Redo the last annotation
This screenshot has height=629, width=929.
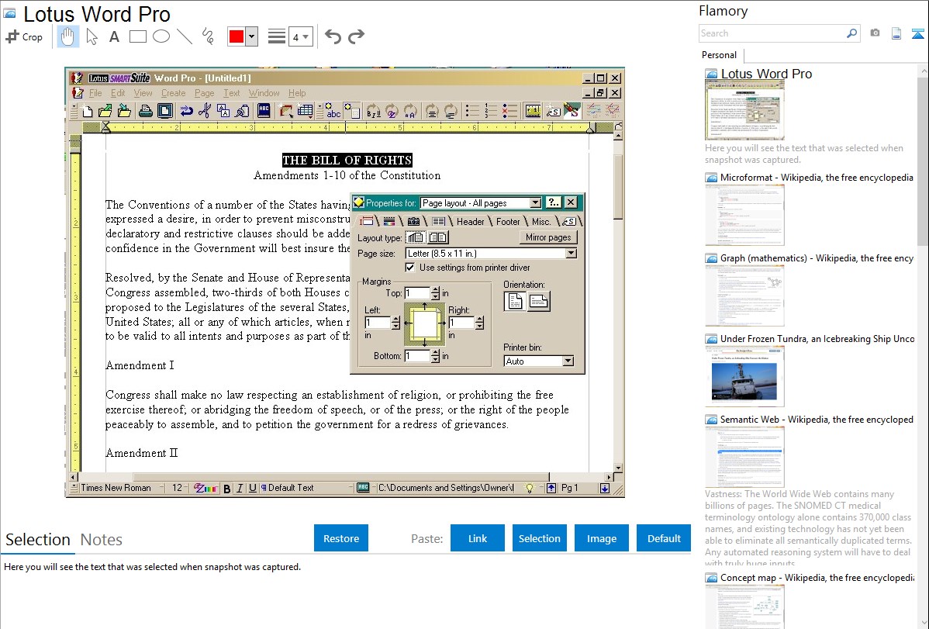[356, 36]
